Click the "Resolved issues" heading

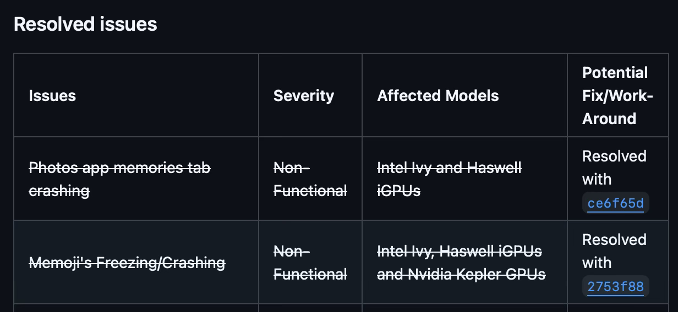[x=85, y=24]
